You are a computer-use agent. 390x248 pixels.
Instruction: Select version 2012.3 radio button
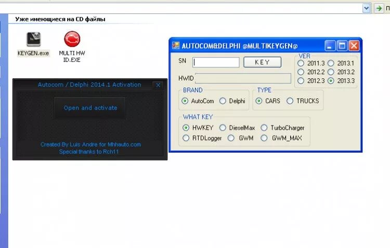coord(301,81)
